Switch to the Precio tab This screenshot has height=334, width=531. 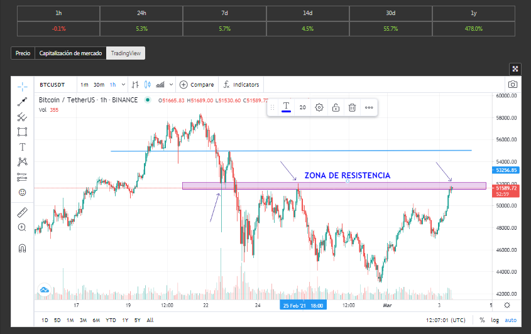23,53
